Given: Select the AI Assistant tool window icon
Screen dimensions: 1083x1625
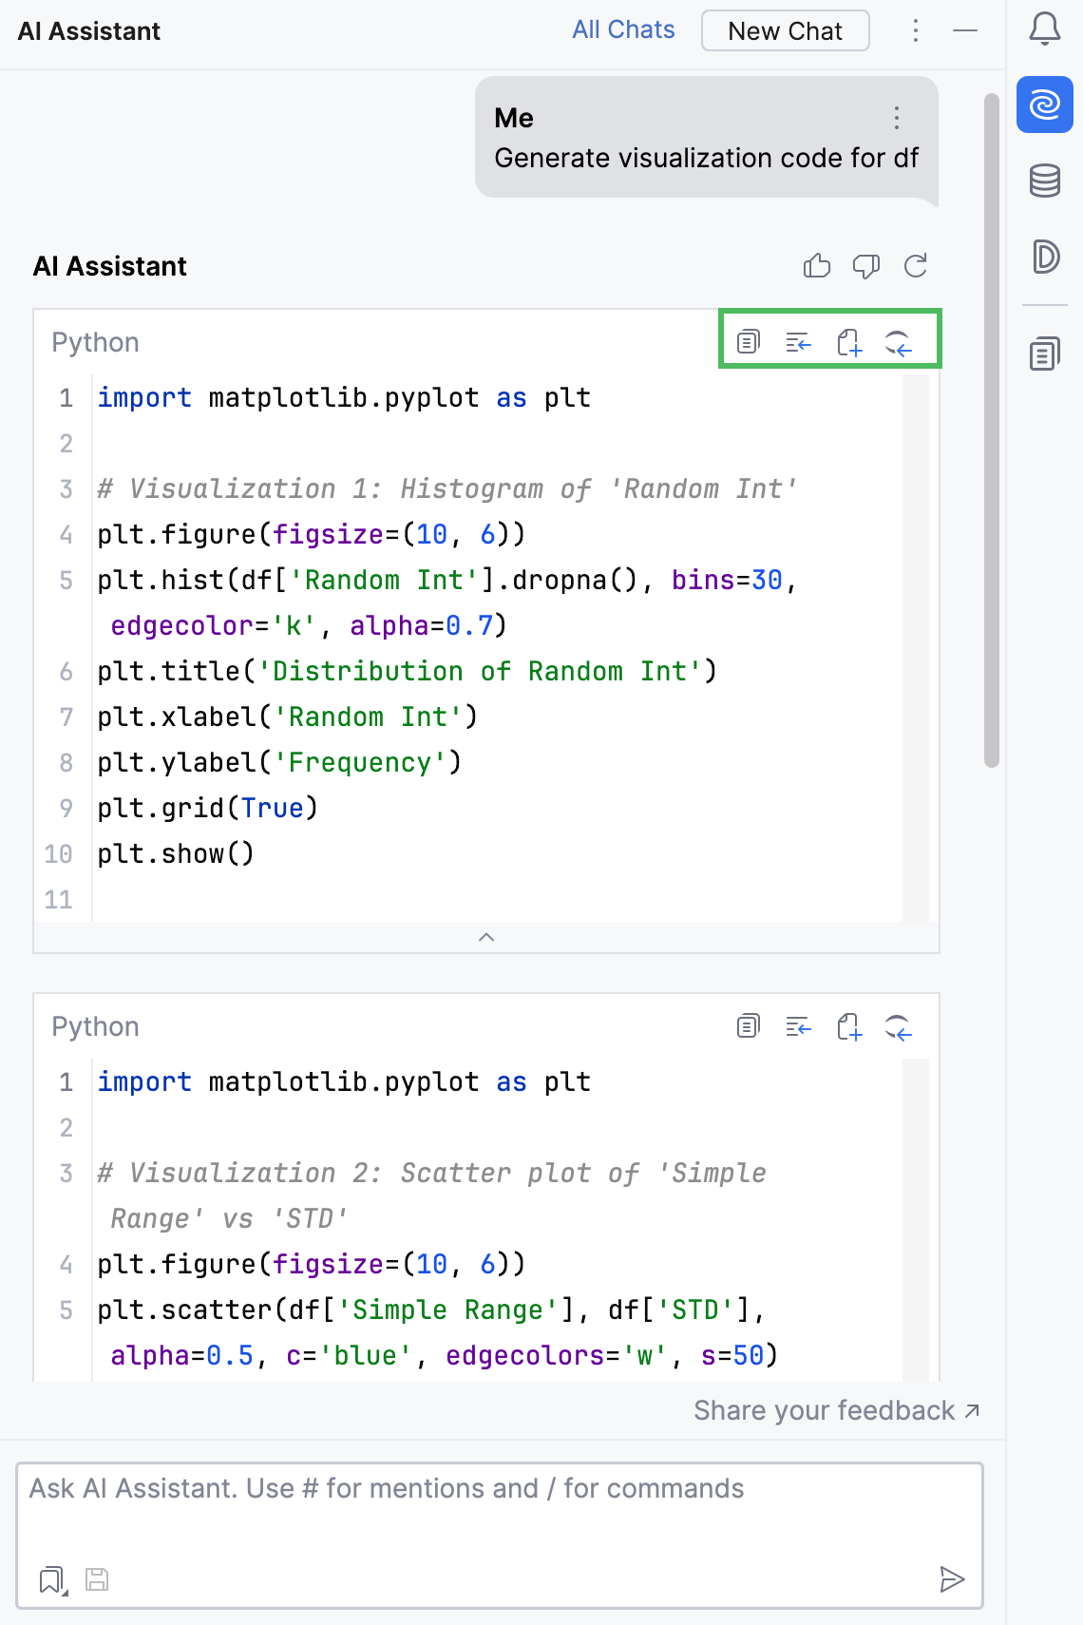Looking at the screenshot, I should [x=1045, y=105].
